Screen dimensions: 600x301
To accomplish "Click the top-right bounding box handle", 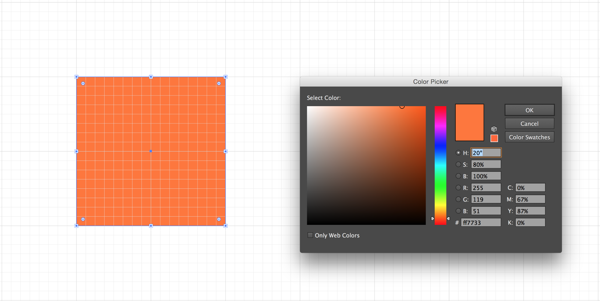I will [226, 77].
